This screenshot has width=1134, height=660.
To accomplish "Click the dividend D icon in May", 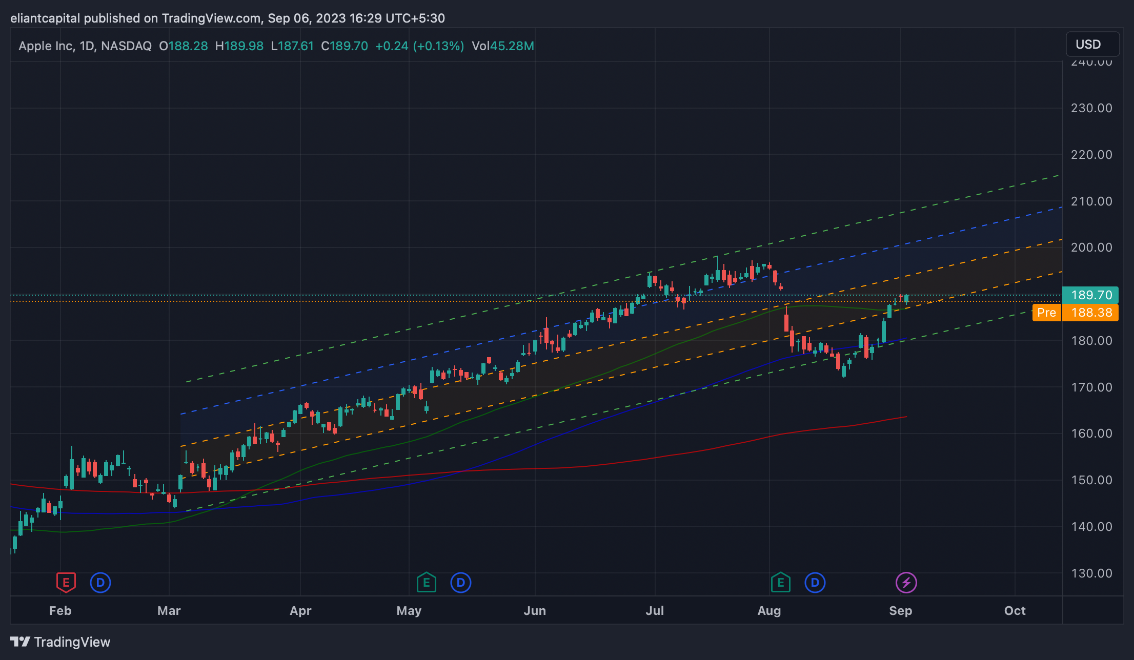I will pyautogui.click(x=460, y=583).
